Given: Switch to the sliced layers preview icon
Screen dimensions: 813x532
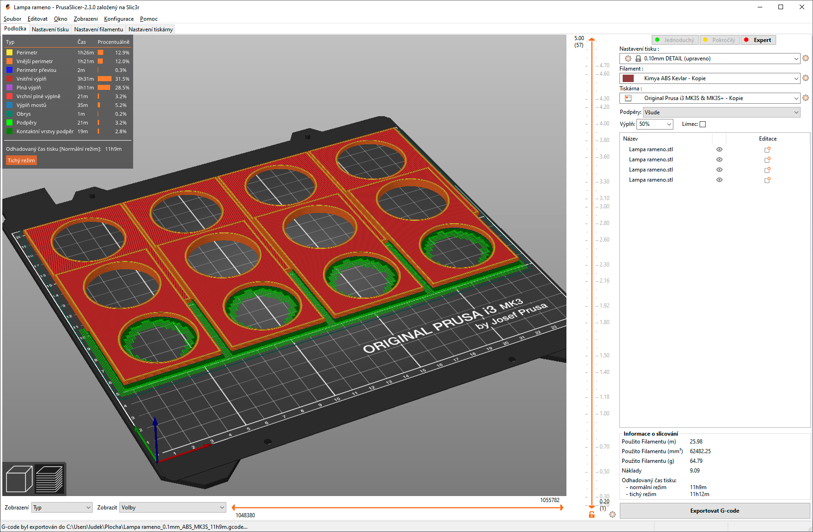Looking at the screenshot, I should click(x=49, y=479).
